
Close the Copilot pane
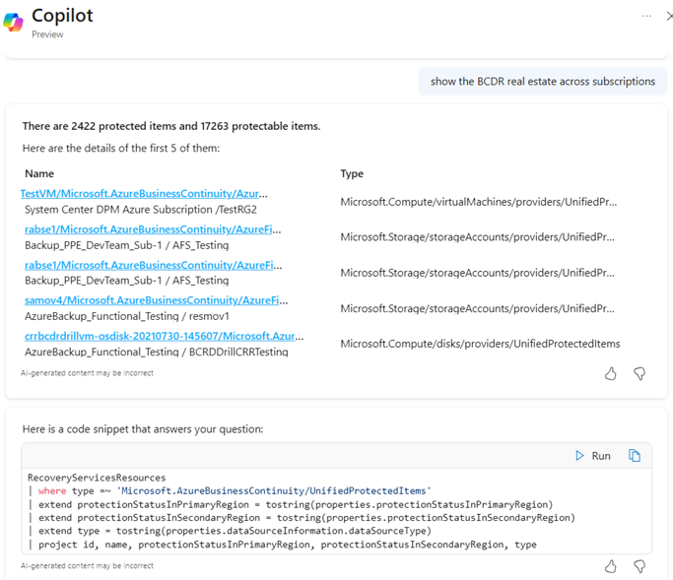tap(670, 16)
